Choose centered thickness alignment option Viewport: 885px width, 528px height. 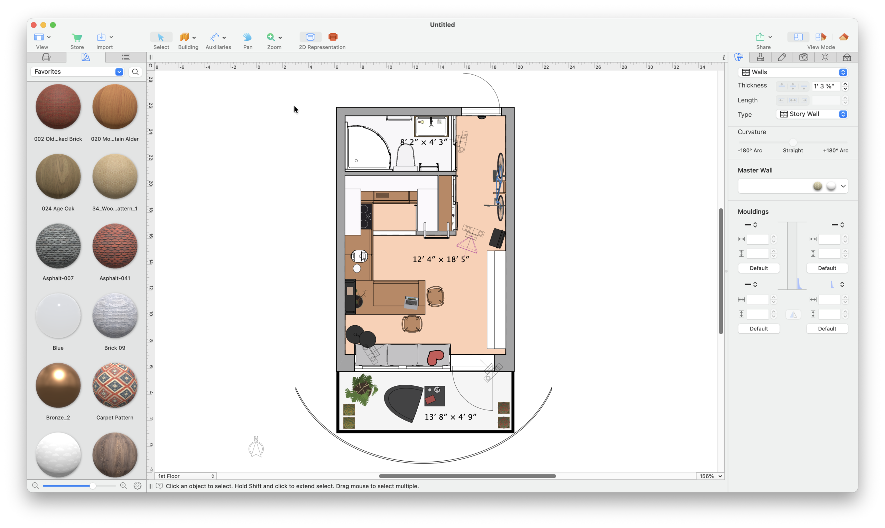coord(793,86)
